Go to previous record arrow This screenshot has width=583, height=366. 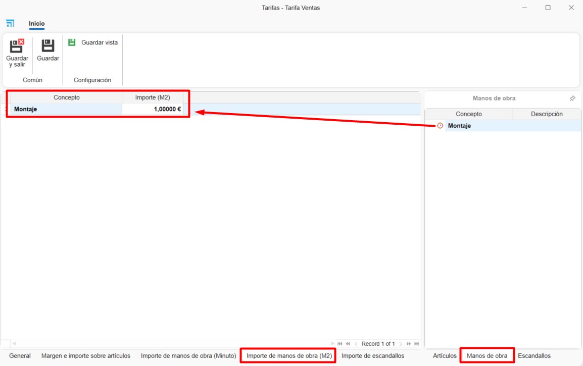click(356, 344)
